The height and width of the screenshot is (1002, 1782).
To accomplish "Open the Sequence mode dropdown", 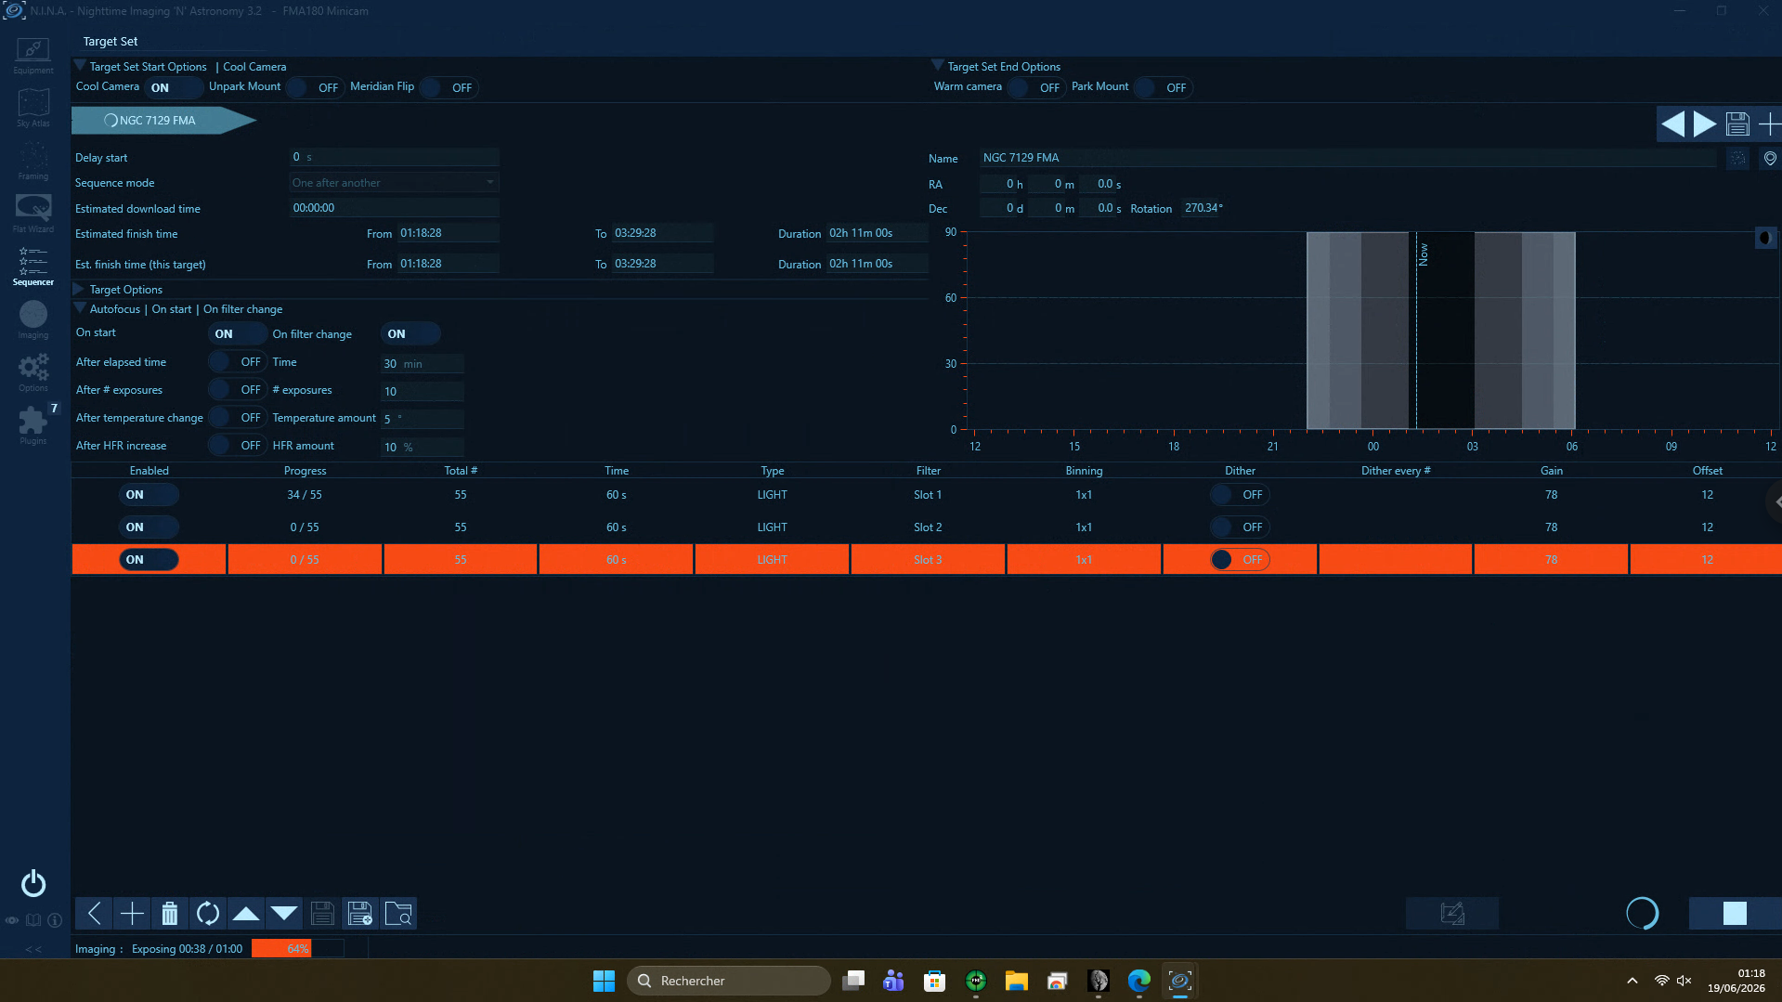I will 394,183.
